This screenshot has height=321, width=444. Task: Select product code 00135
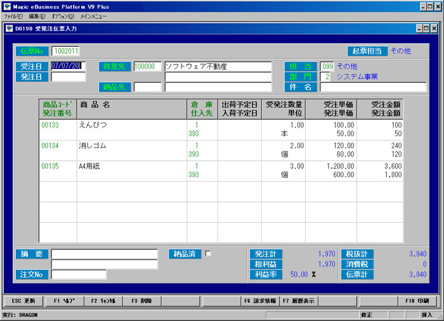click(x=50, y=166)
